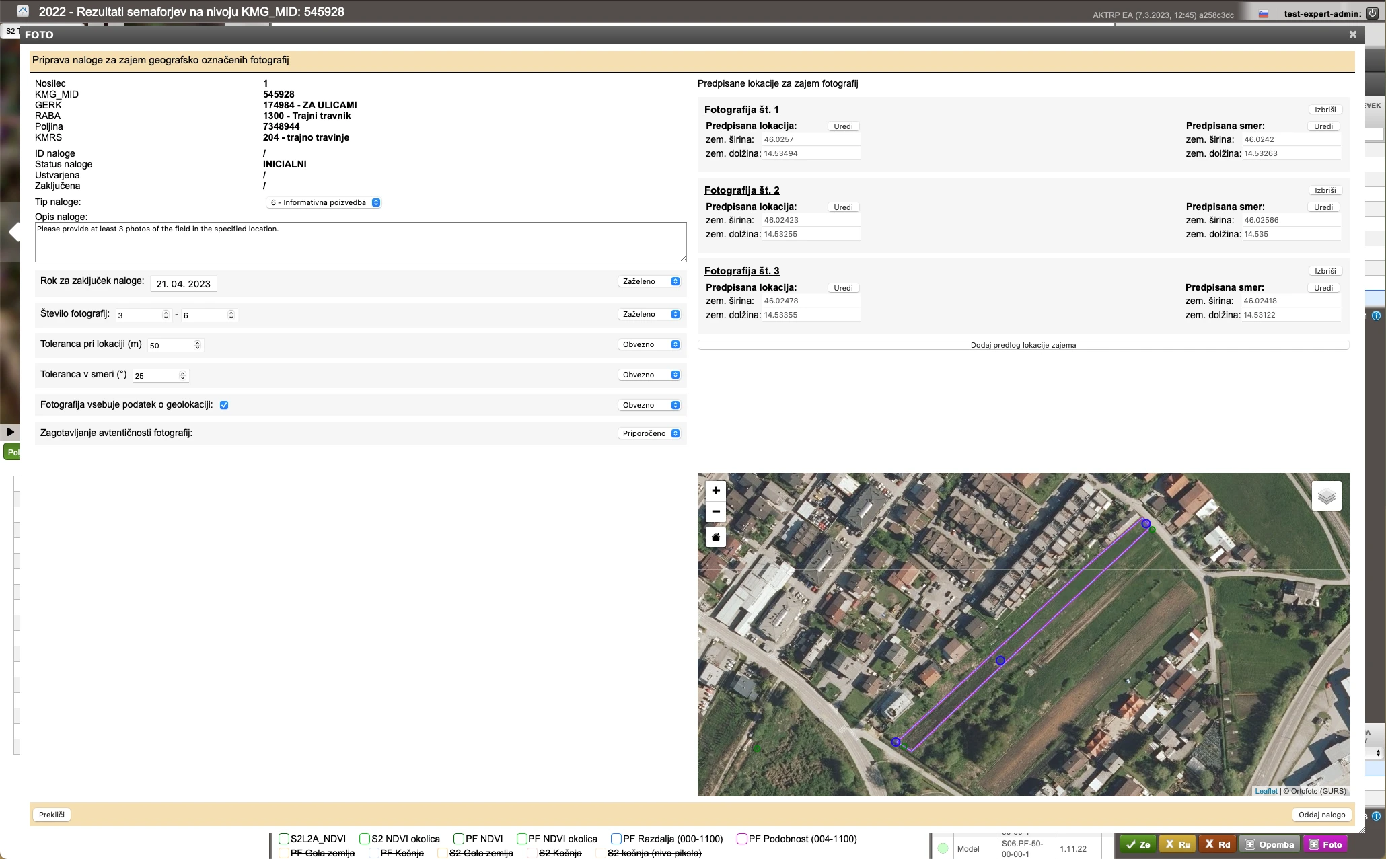This screenshot has width=1386, height=859.
Task: Click the Opis naloge text area
Action: 361,242
